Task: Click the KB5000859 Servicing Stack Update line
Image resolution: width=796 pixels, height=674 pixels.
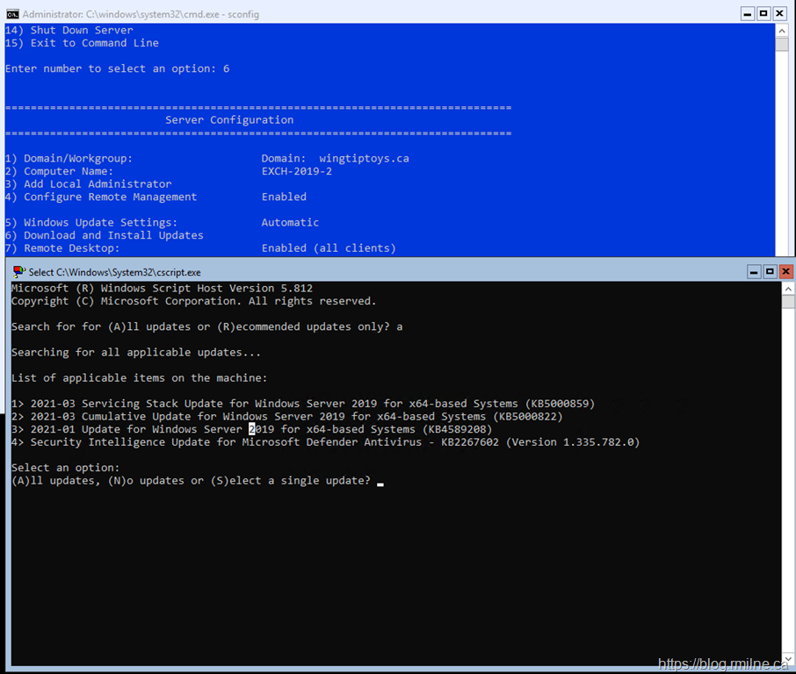Action: pos(303,404)
